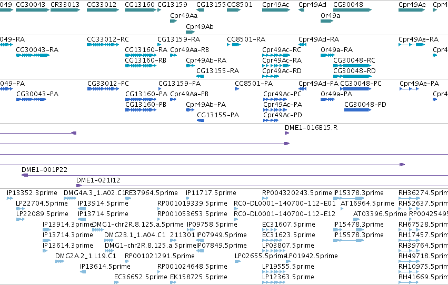448x285 pixels.
Task: Select the Cpr49Aa-PB protein glyph
Action: [173, 99]
